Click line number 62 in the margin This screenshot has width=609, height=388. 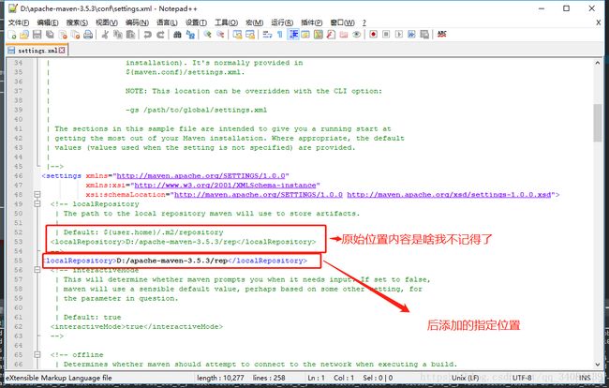(18, 327)
